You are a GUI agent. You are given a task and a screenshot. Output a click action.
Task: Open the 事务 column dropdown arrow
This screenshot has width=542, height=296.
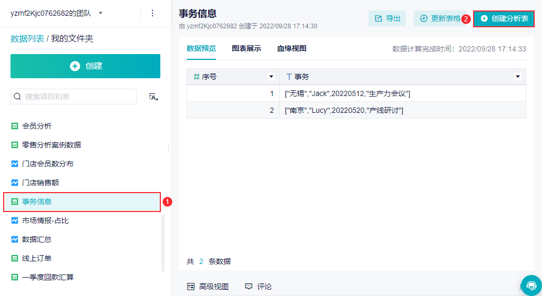[517, 77]
